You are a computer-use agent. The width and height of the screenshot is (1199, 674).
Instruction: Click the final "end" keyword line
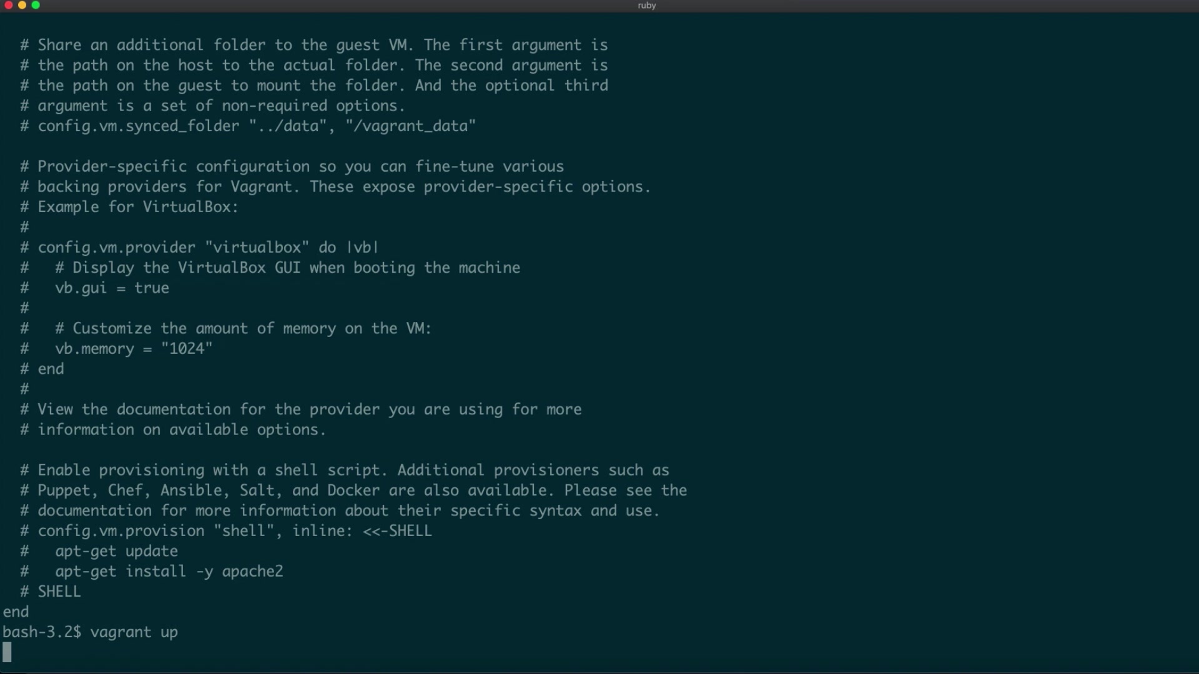(16, 612)
